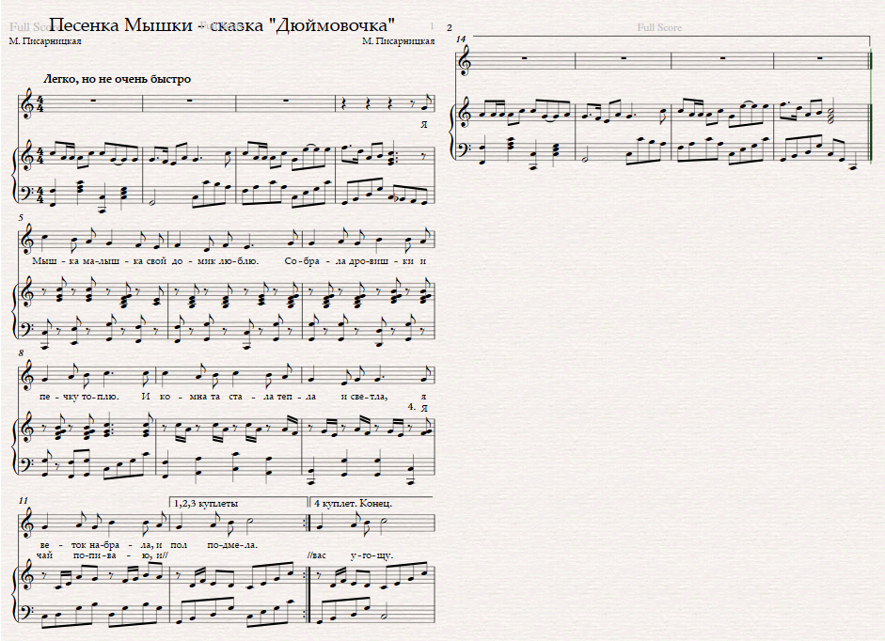Click bar number 11 marker
This screenshot has width=885, height=641.
(x=23, y=501)
